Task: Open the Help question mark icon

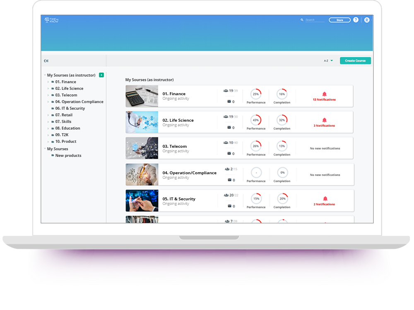Action: tap(356, 19)
